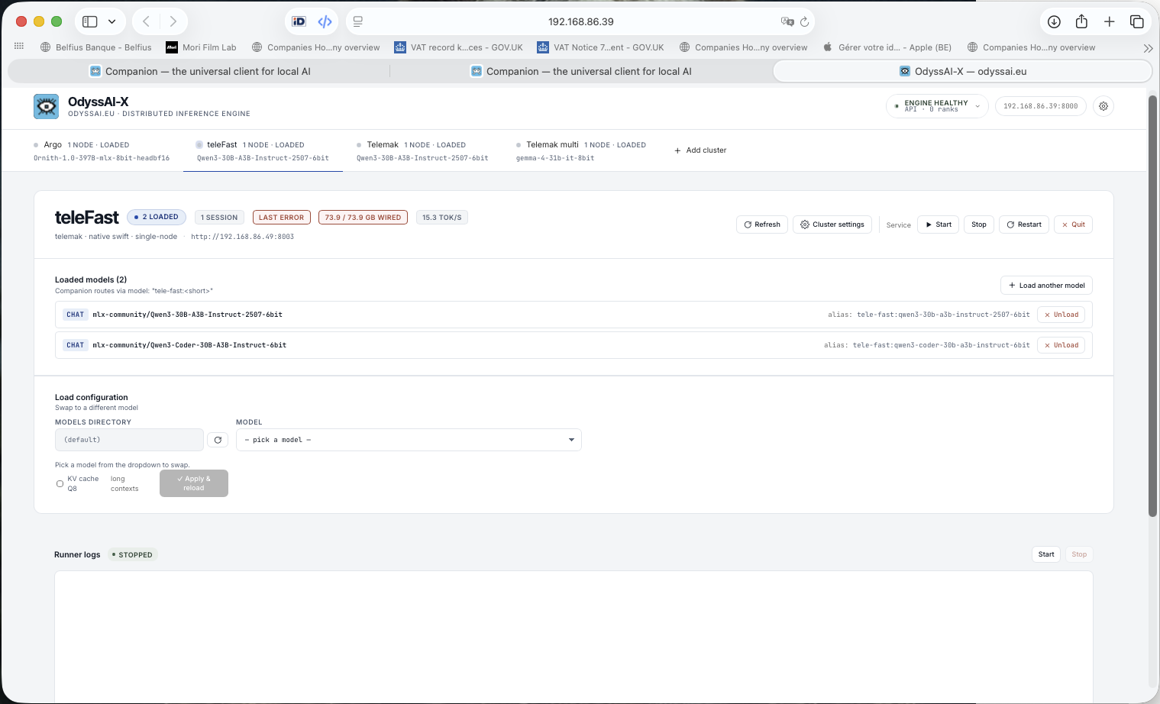Click the 2 LOADED status badge

coord(157,217)
